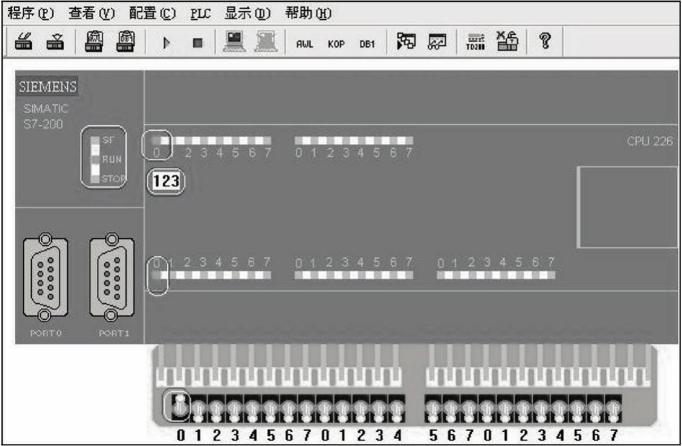
Task: Toggle input switch I2.7
Action: point(613,410)
